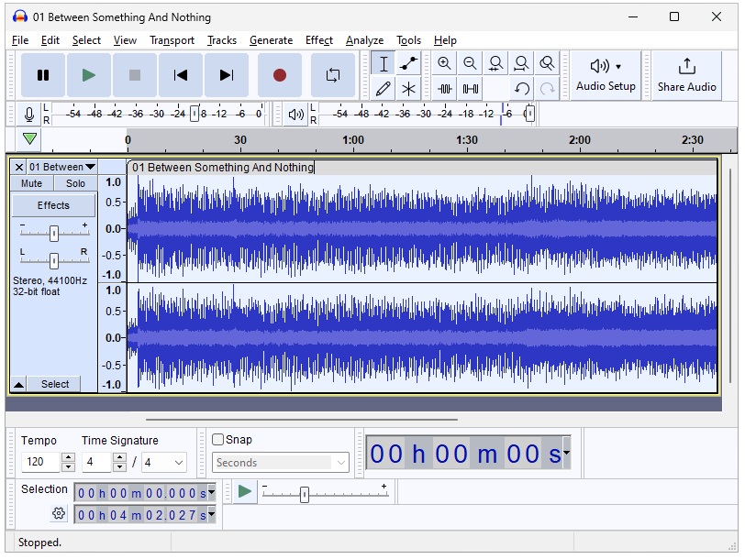Image resolution: width=745 pixels, height=559 pixels.
Task: Click the Undo arrow icon
Action: [x=522, y=89]
